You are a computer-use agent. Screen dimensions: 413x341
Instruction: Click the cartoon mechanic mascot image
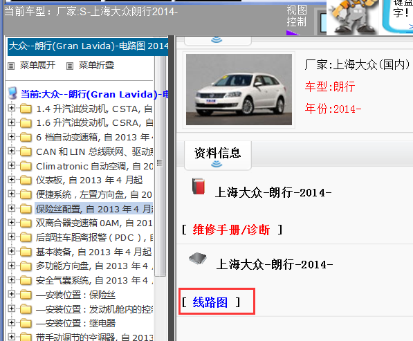(x=352, y=17)
